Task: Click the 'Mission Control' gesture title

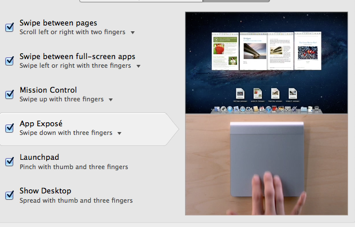Action: 48,90
